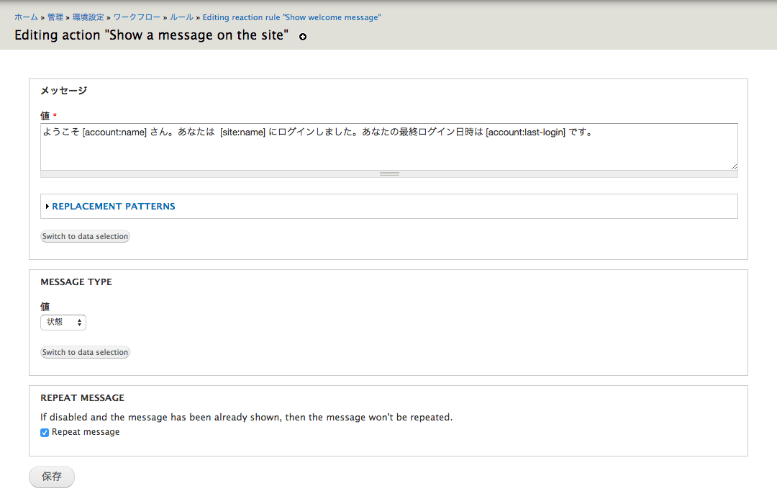Toggle the Repeat message checkbox
The image size is (777, 504).
[x=45, y=433]
